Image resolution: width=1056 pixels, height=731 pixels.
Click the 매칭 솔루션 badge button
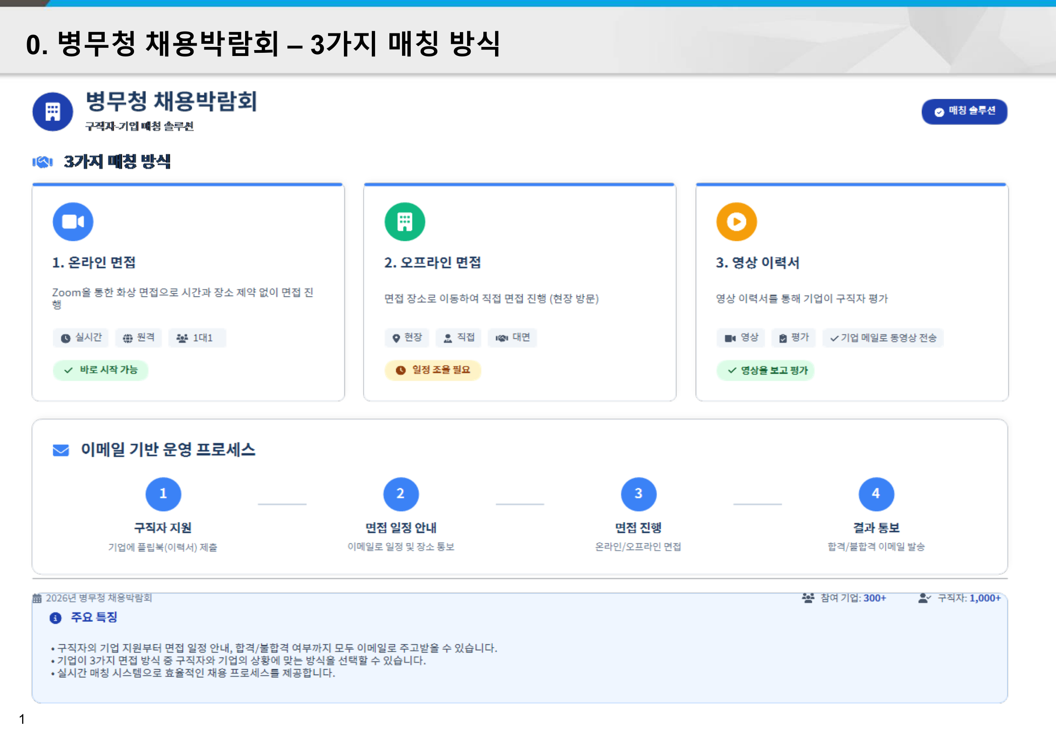(964, 111)
